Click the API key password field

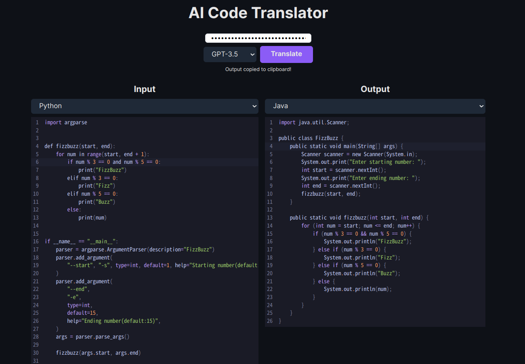tap(258, 38)
